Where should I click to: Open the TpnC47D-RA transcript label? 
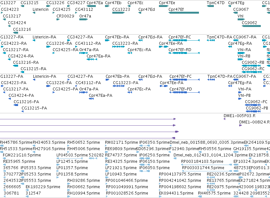pos(219,37)
